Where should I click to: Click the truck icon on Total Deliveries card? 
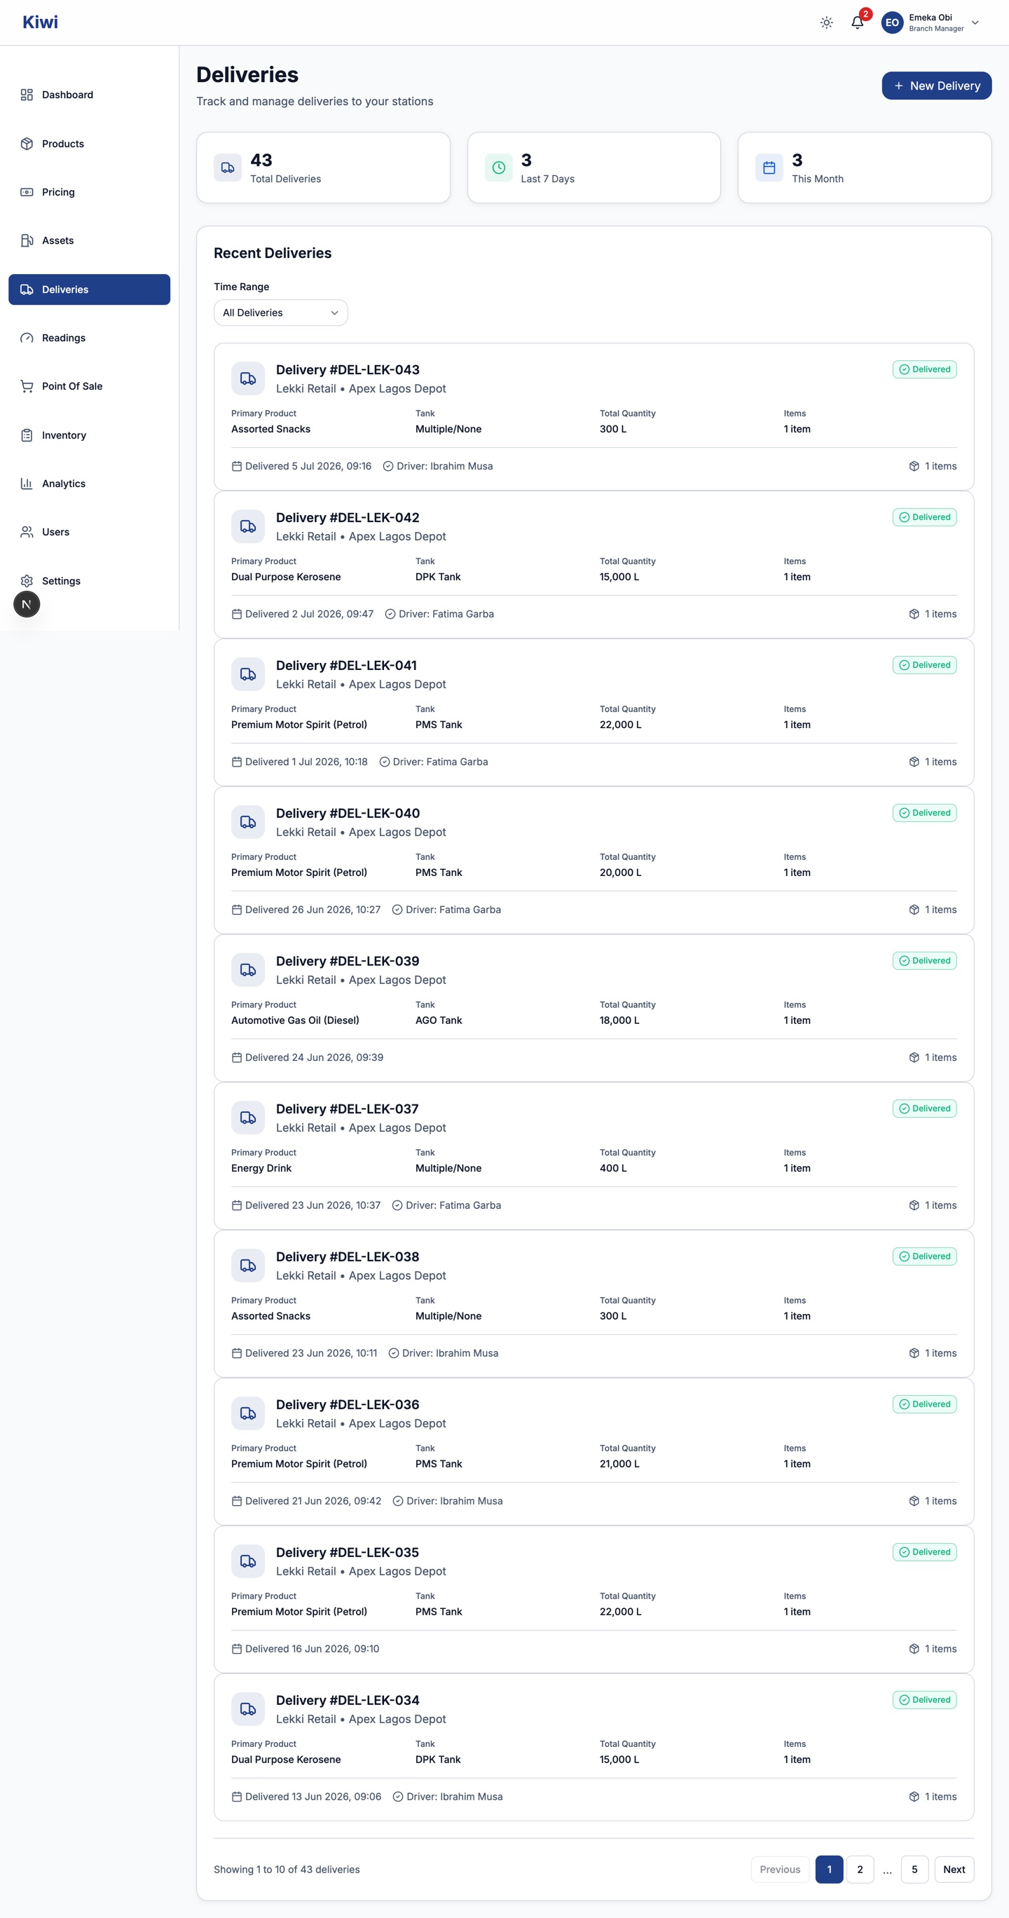(228, 167)
